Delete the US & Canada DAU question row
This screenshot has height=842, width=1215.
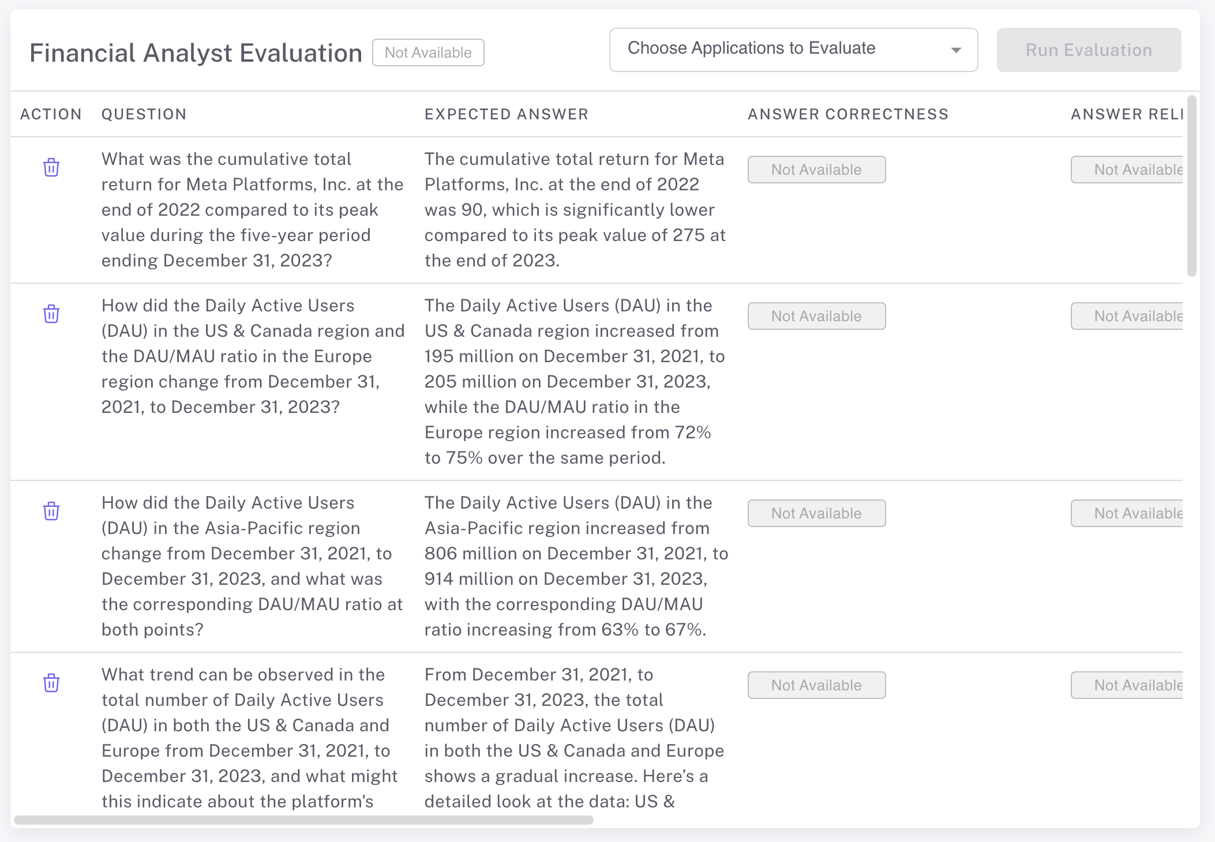pyautogui.click(x=51, y=314)
